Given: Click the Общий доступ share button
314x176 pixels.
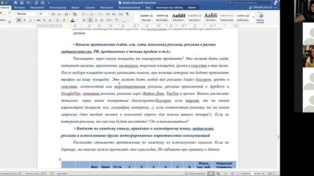Looking at the screenshot, I should [261, 7].
